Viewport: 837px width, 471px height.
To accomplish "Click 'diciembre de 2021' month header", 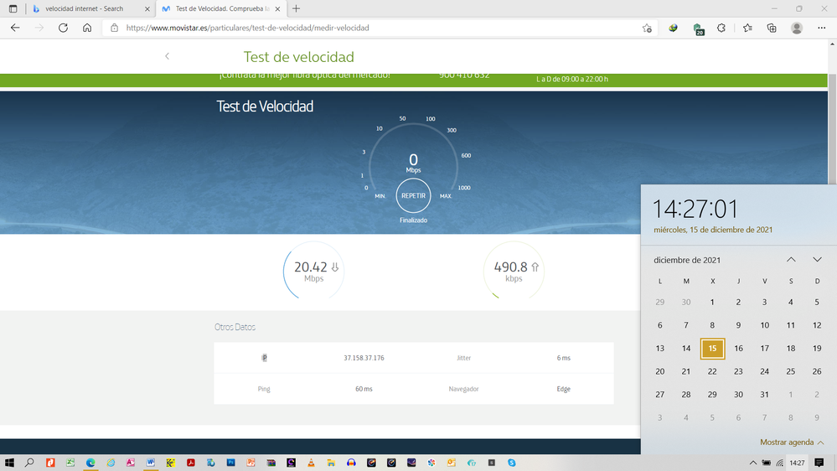I will (687, 260).
